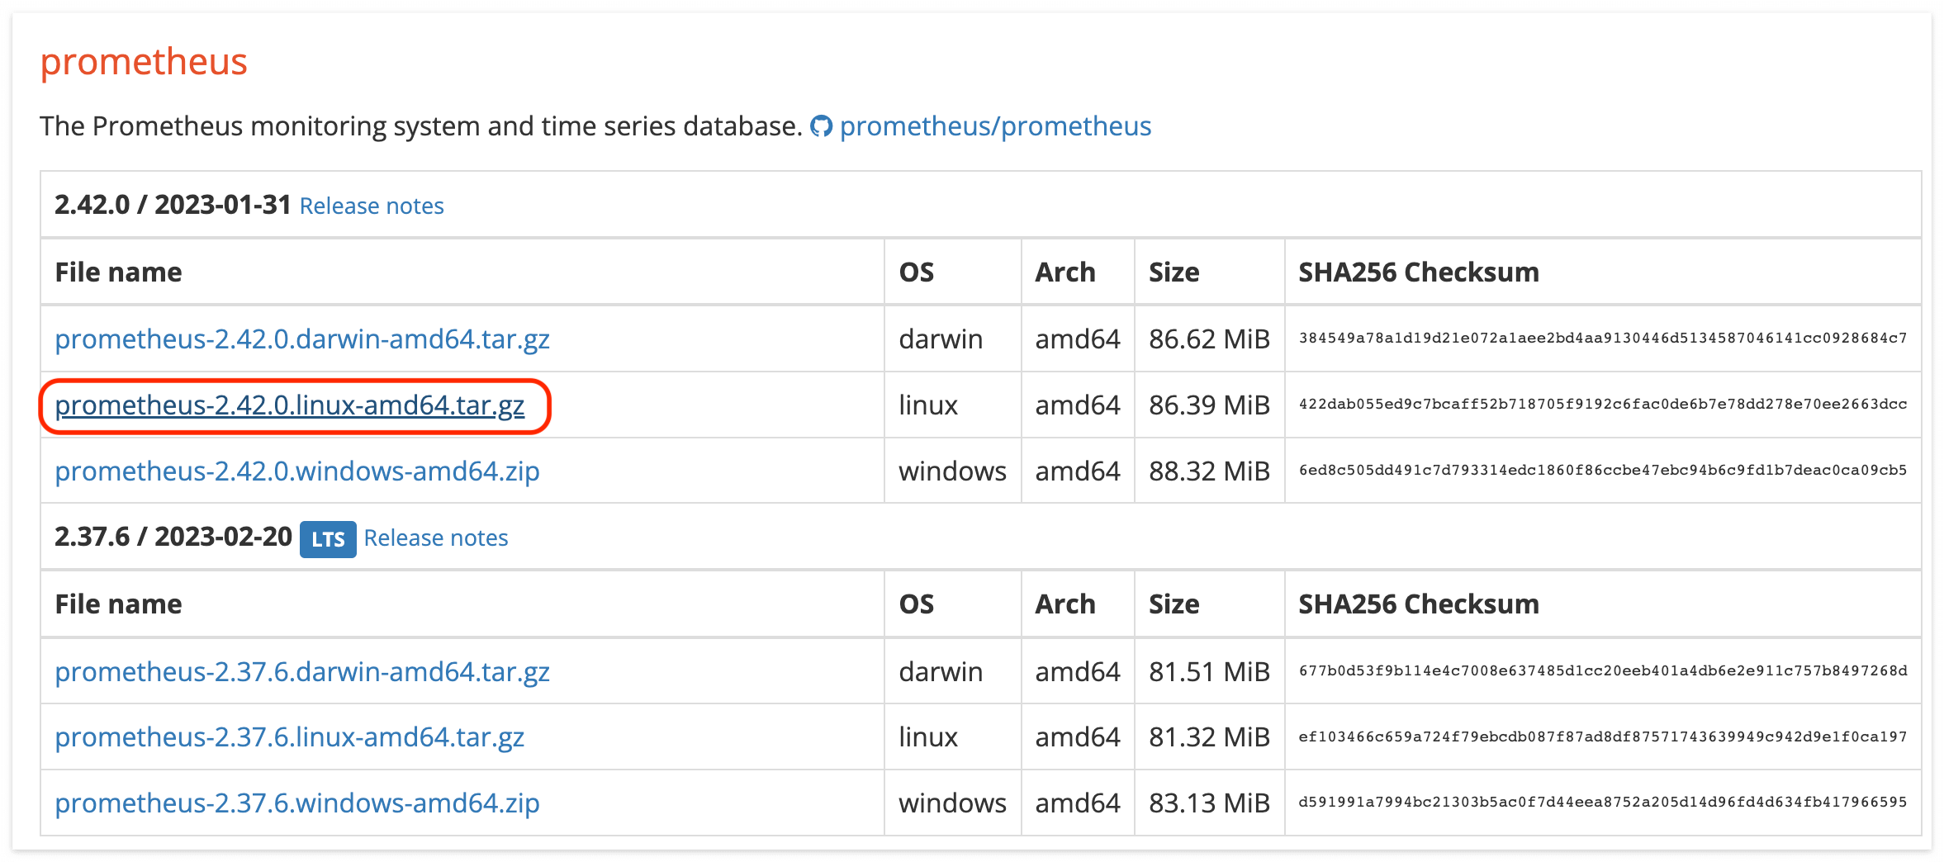Viewport: 1944px width, 862px height.
Task: Select checksum starting with ef103466c659
Action: point(1603,736)
